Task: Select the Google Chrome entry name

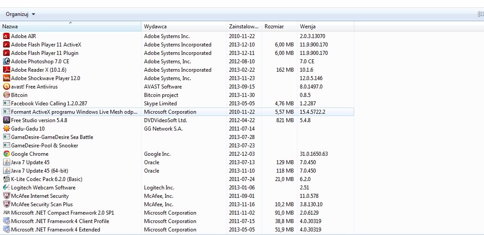Action: click(x=30, y=154)
